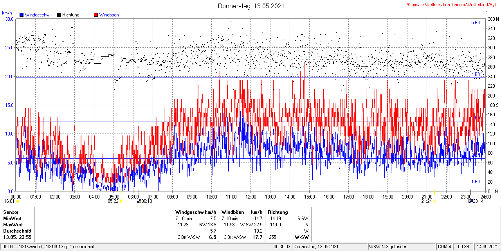Click the yellow sunset marker on the time axis

coord(434,191)
